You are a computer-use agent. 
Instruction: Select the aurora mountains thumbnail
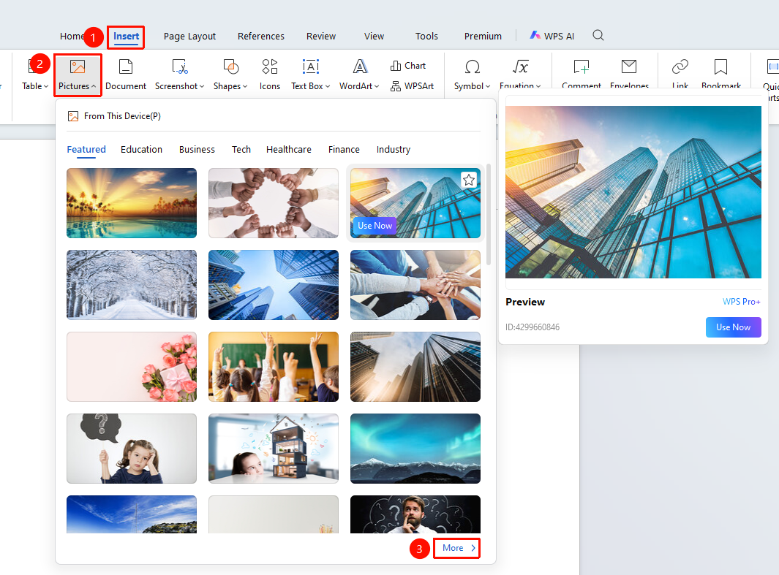point(415,449)
